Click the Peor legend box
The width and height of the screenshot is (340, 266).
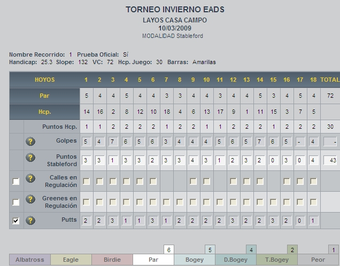[318, 260]
